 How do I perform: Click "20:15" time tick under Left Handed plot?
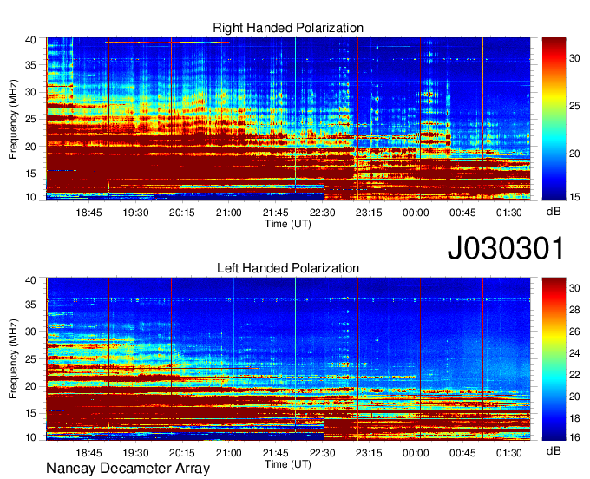pyautogui.click(x=182, y=453)
